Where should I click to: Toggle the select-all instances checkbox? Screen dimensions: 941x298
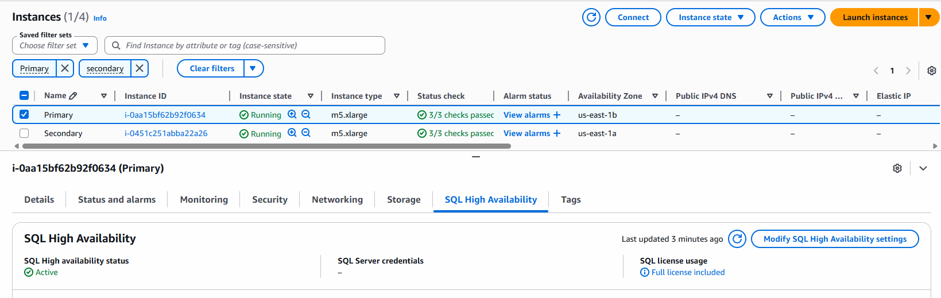click(24, 96)
